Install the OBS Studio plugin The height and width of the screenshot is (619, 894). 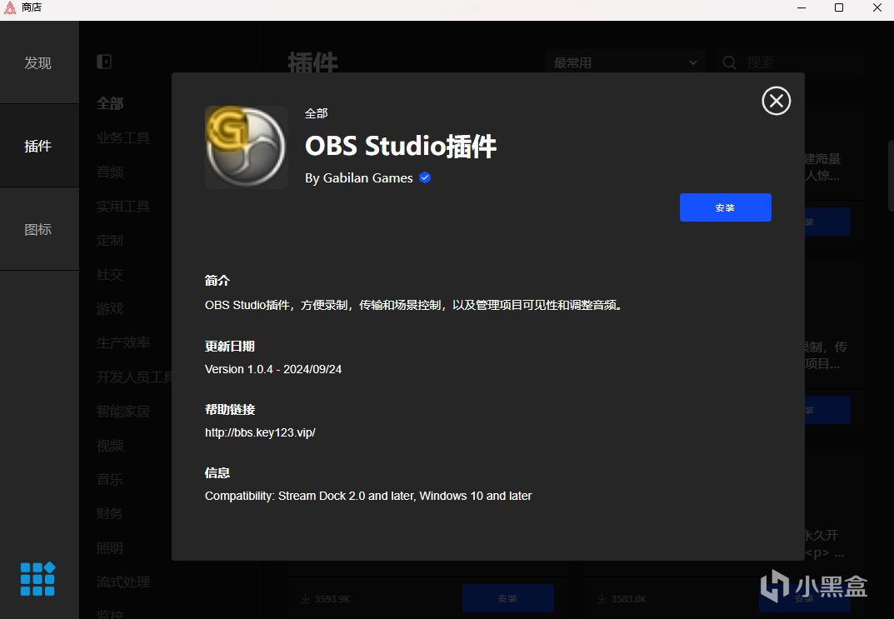coord(725,207)
